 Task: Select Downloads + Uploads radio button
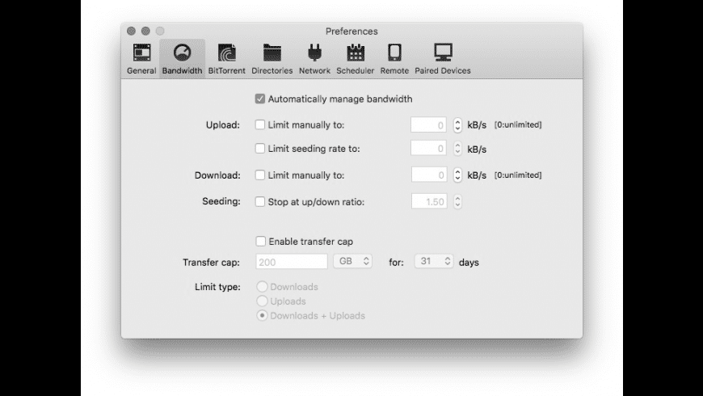coord(262,316)
